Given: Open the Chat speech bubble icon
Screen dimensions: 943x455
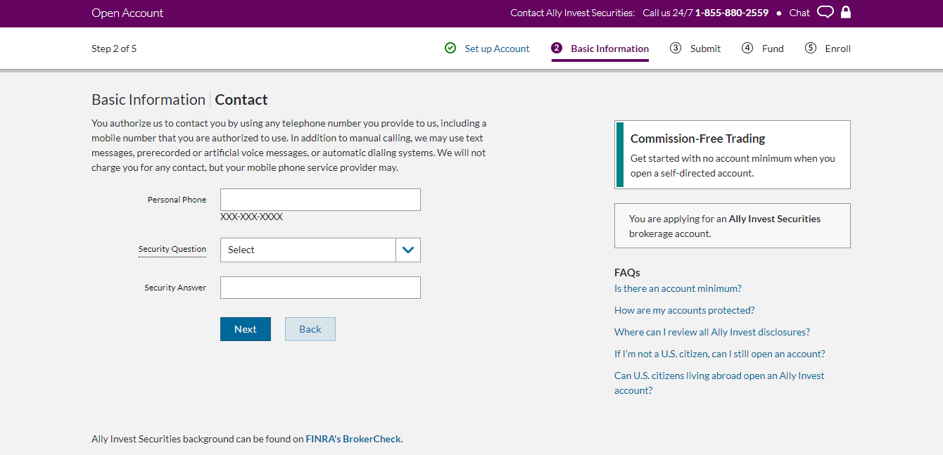Looking at the screenshot, I should coord(825,13).
